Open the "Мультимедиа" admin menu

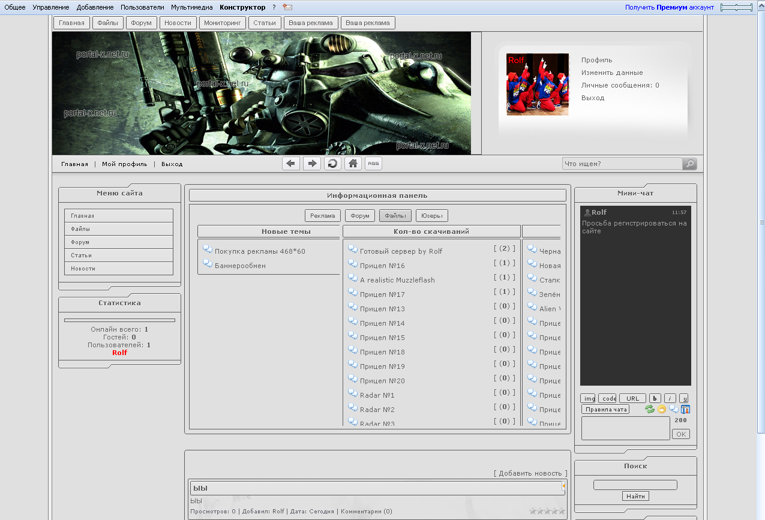(192, 7)
